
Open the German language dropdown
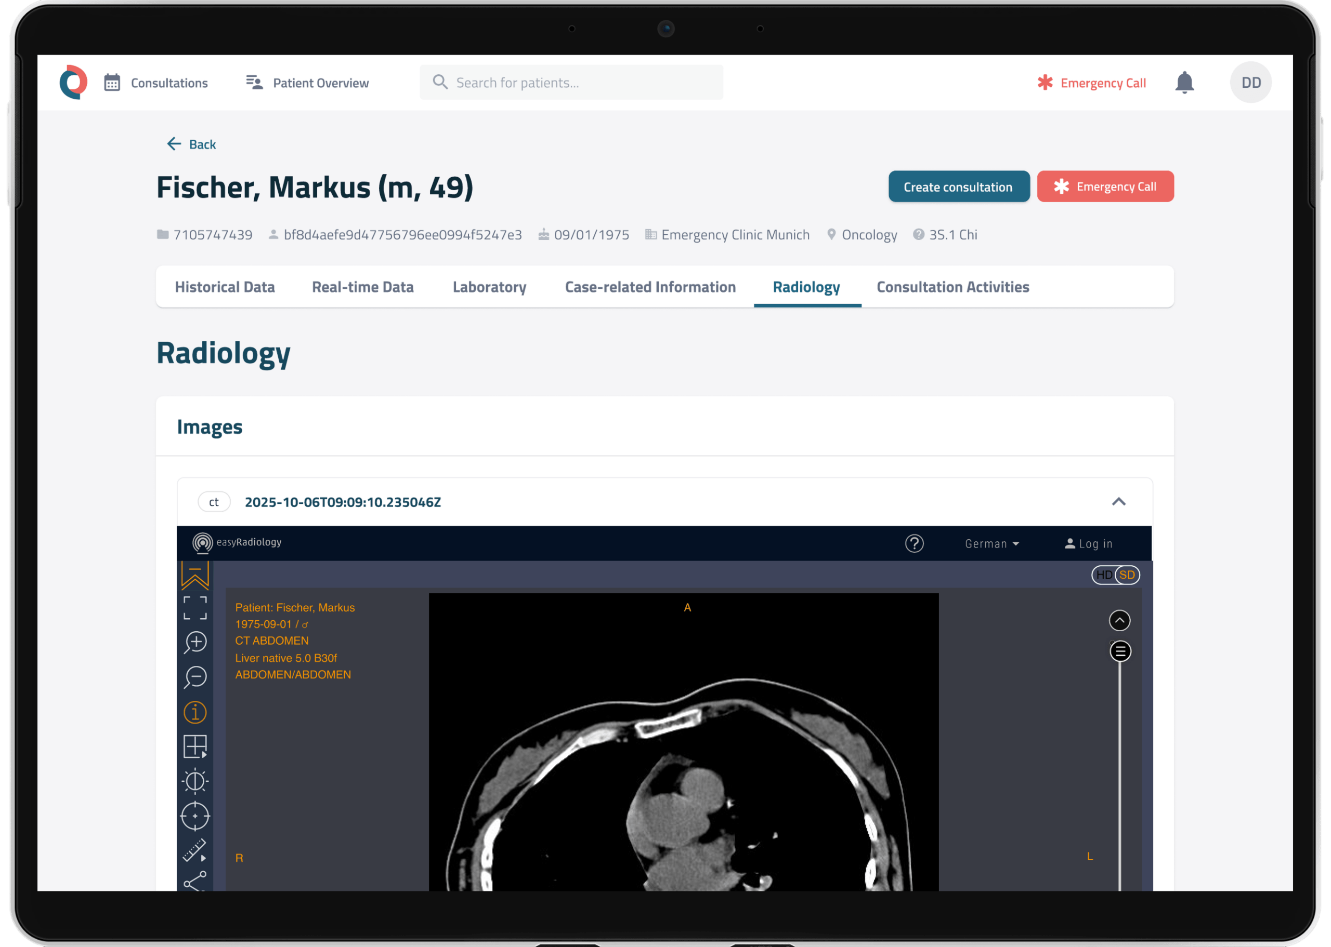992,543
